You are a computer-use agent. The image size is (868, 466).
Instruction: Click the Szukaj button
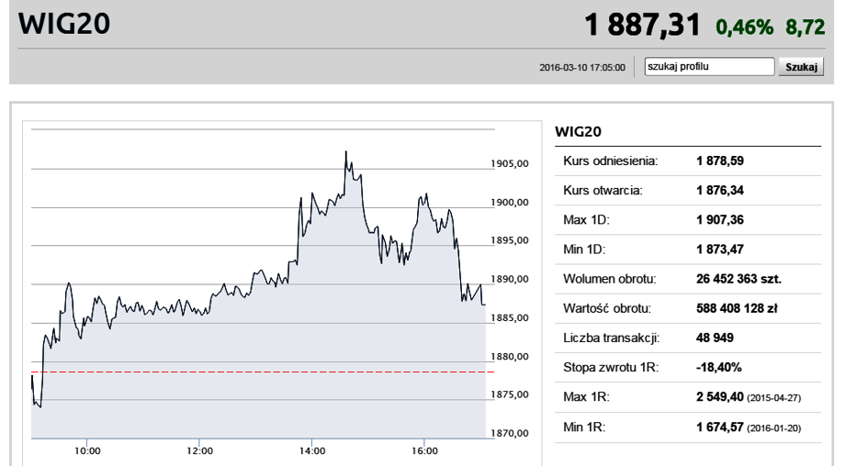[801, 67]
